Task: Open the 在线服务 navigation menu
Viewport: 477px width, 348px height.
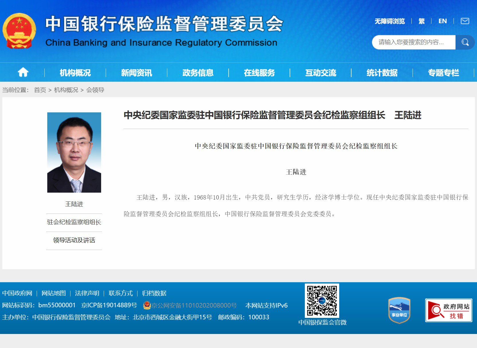Action: (259, 73)
